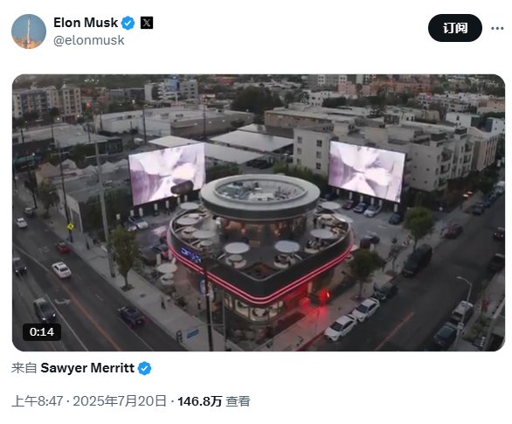Open the Elon Musk display name link

pos(86,23)
